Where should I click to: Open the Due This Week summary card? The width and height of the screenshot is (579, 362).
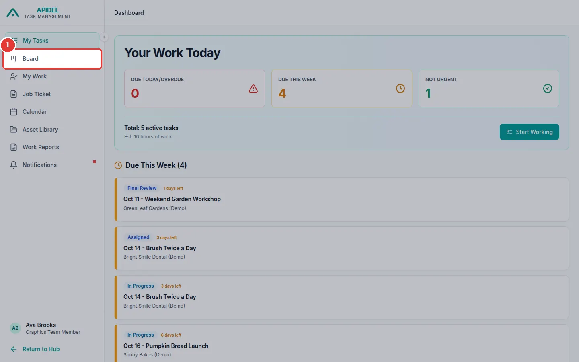pos(342,88)
